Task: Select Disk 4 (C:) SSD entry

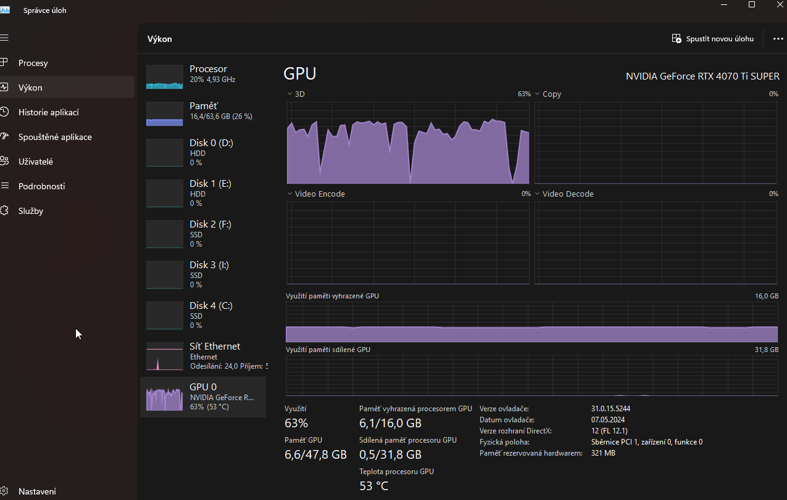Action: (x=204, y=315)
